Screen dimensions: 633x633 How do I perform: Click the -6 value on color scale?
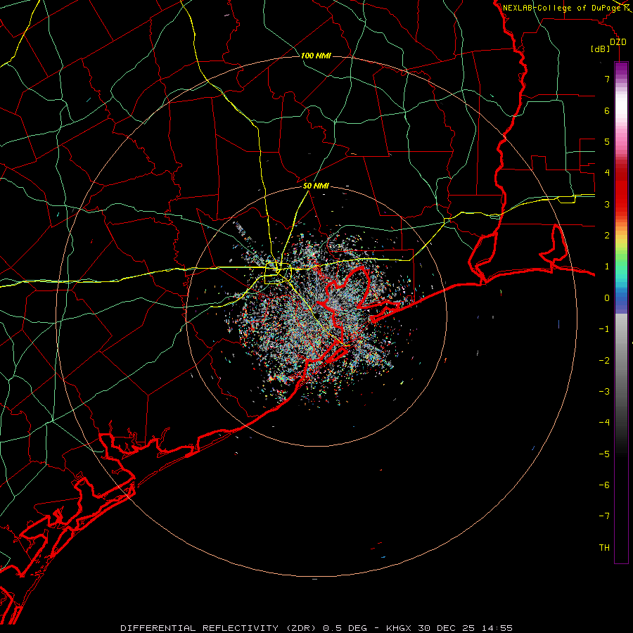604,485
